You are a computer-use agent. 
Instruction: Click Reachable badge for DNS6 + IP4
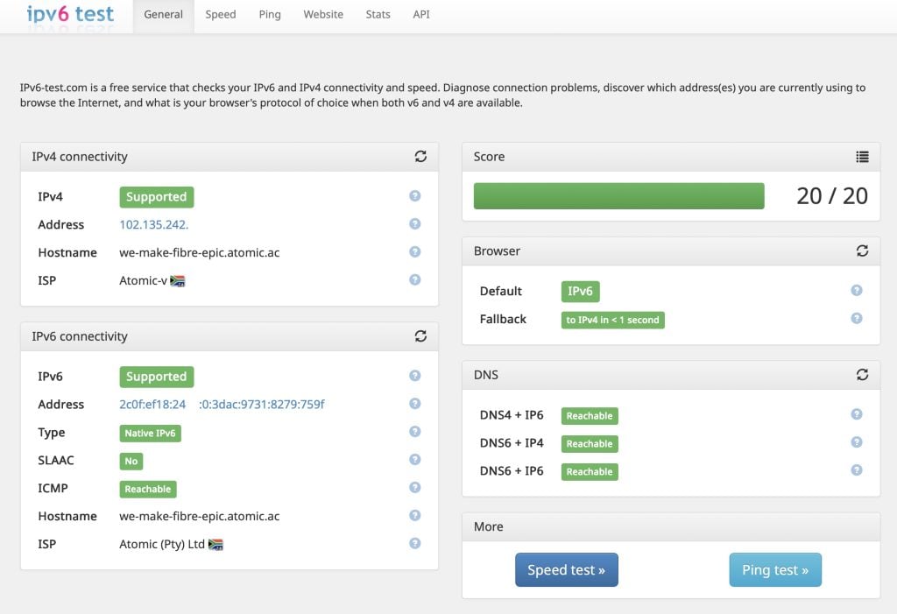click(590, 444)
